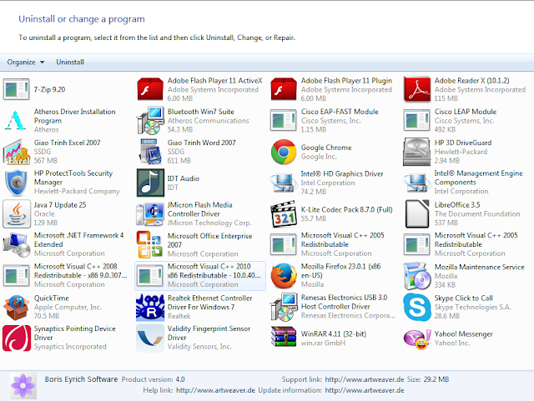Screen dimensions: 534x401
Task: Select the Microsoft Office Enterprise 2007 icon
Action: point(149,244)
